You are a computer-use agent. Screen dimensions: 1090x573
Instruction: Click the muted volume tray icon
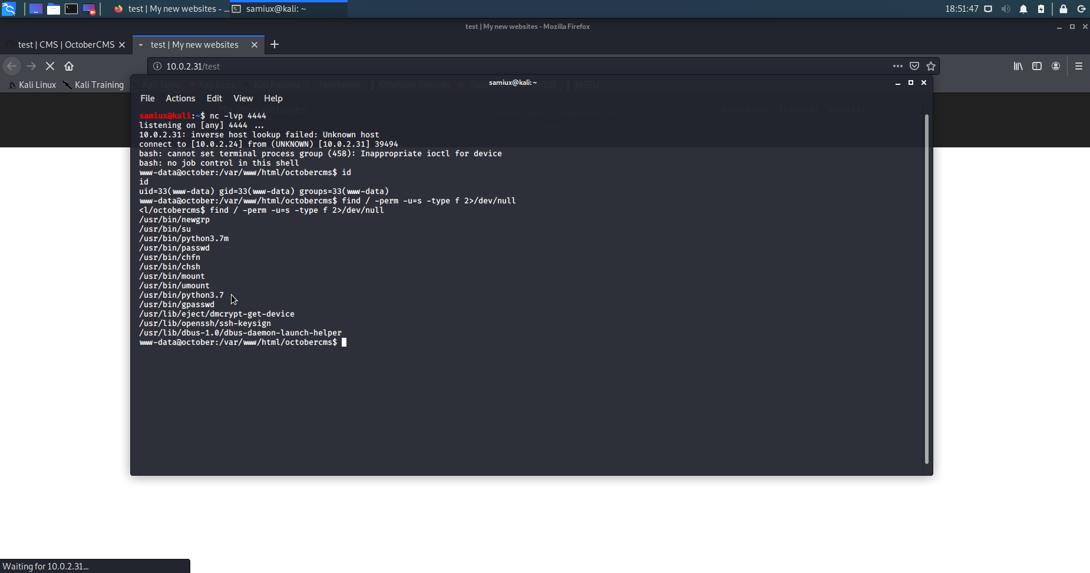(1006, 9)
